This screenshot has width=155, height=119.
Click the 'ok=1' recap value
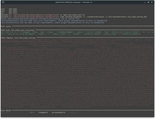click(32, 112)
